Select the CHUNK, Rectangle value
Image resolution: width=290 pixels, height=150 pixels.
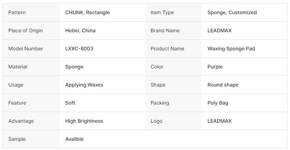[x=87, y=12]
